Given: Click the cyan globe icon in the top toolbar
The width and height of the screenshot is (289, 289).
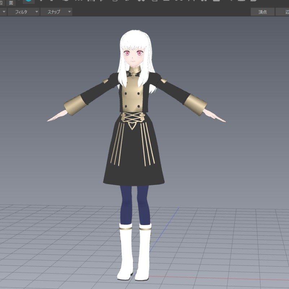Looking at the screenshot, I should 29,1.
